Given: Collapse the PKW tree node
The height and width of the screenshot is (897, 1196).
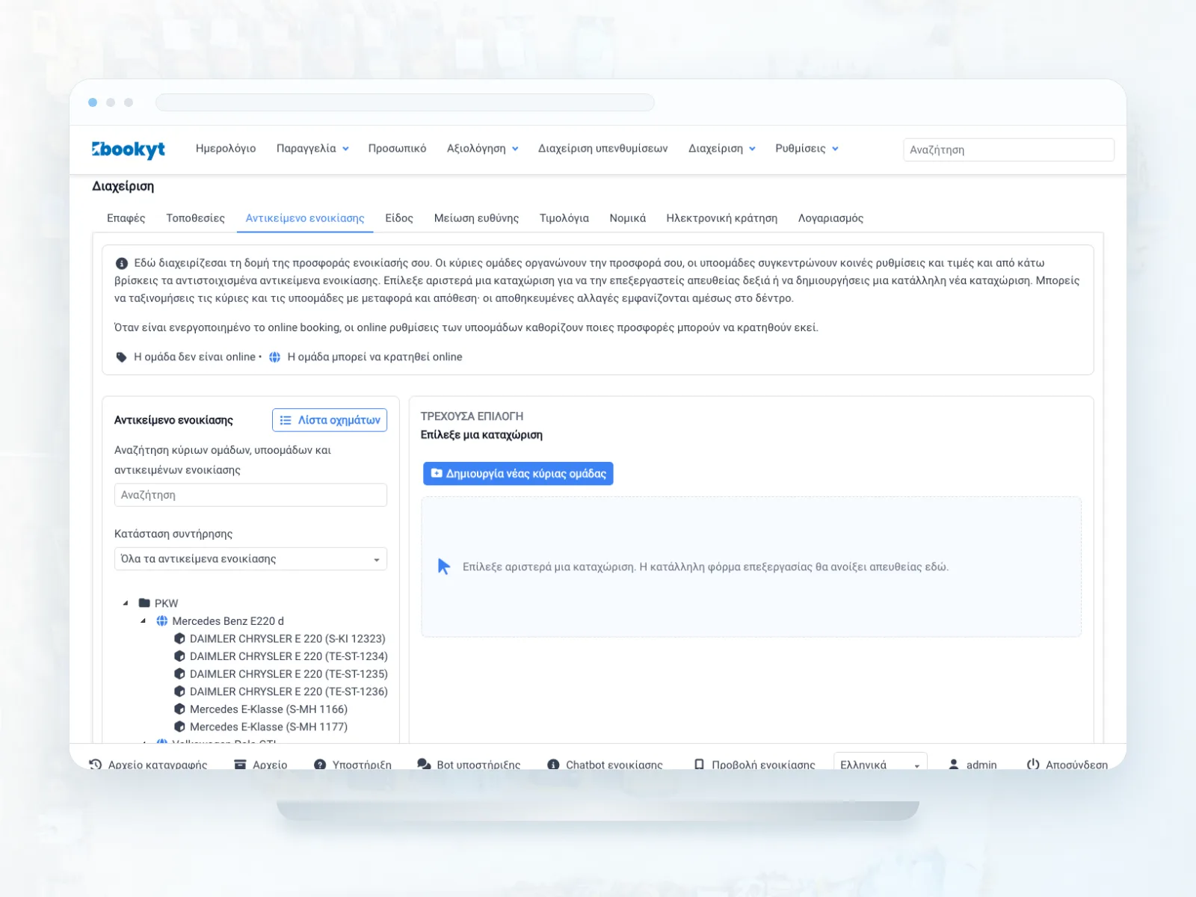Looking at the screenshot, I should pos(126,603).
